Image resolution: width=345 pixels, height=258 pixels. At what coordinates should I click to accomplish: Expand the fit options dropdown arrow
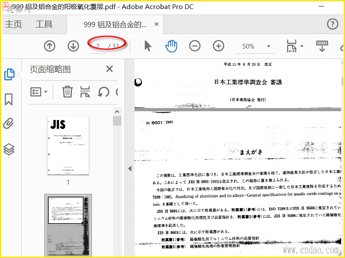(302, 46)
